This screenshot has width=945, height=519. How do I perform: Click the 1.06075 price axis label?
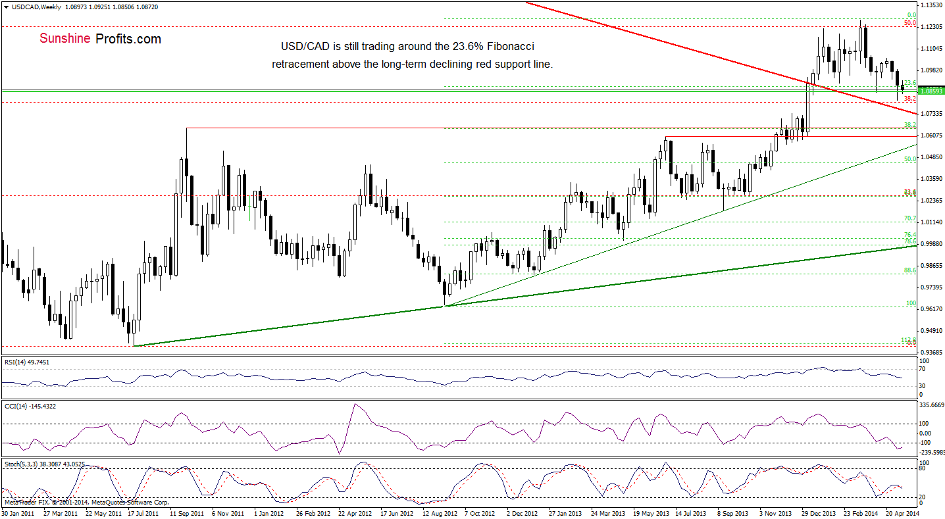[x=931, y=136]
